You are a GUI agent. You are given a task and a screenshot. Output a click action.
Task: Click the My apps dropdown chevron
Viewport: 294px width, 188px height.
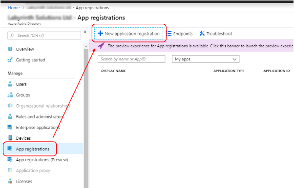234,59
